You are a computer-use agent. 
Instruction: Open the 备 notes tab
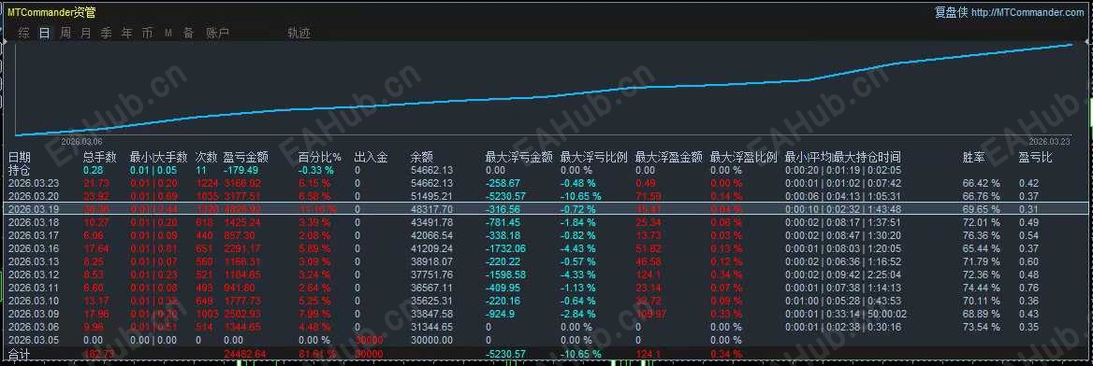click(188, 33)
